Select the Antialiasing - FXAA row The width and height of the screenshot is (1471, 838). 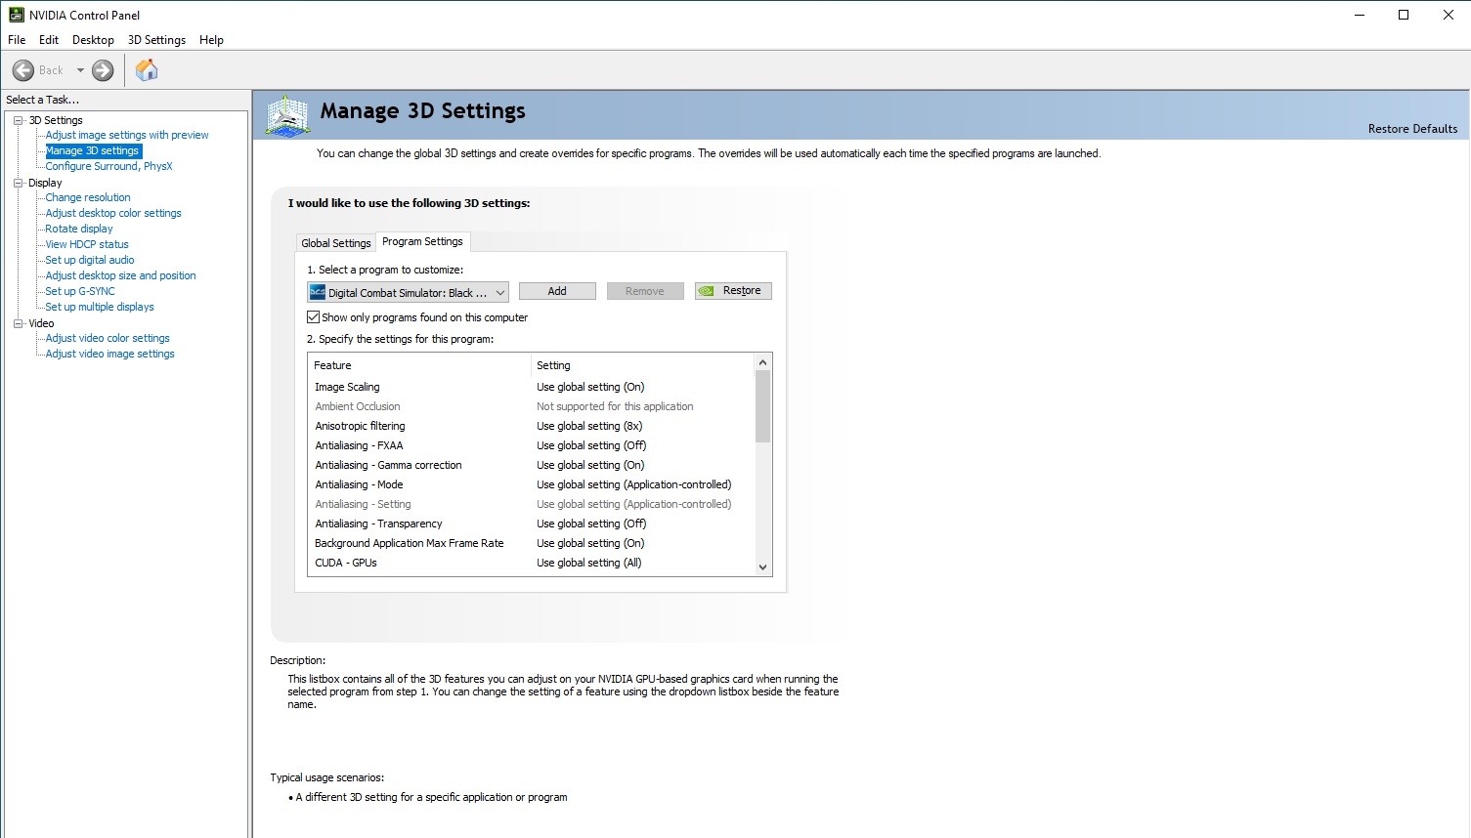[532, 445]
